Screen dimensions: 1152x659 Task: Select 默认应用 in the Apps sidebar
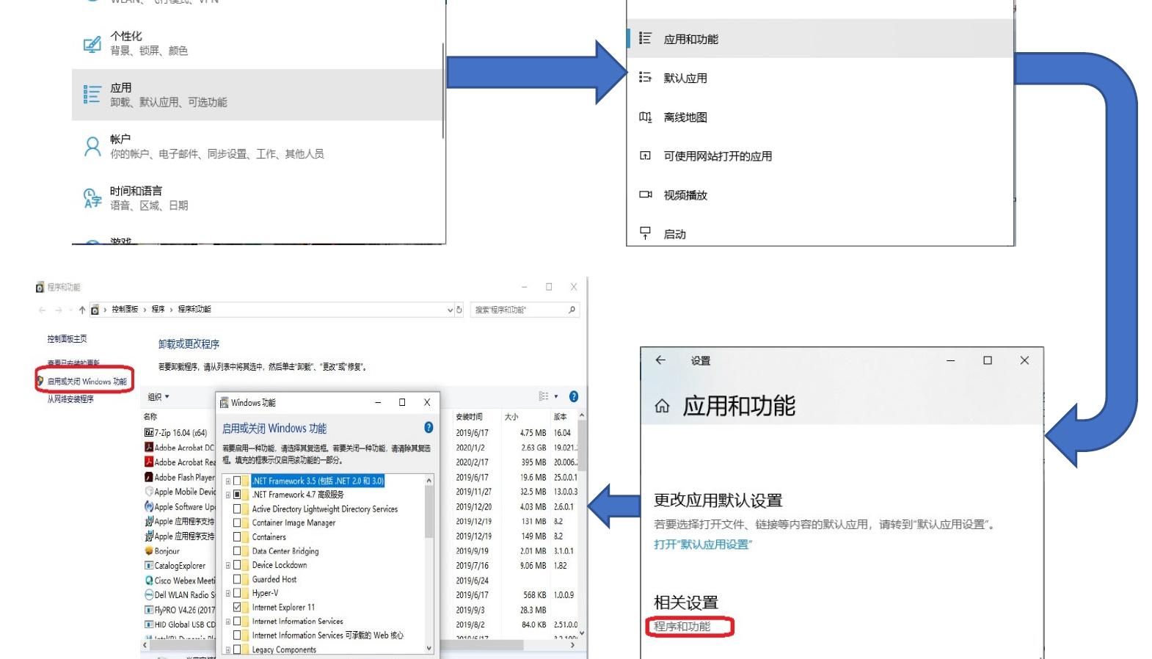685,79
